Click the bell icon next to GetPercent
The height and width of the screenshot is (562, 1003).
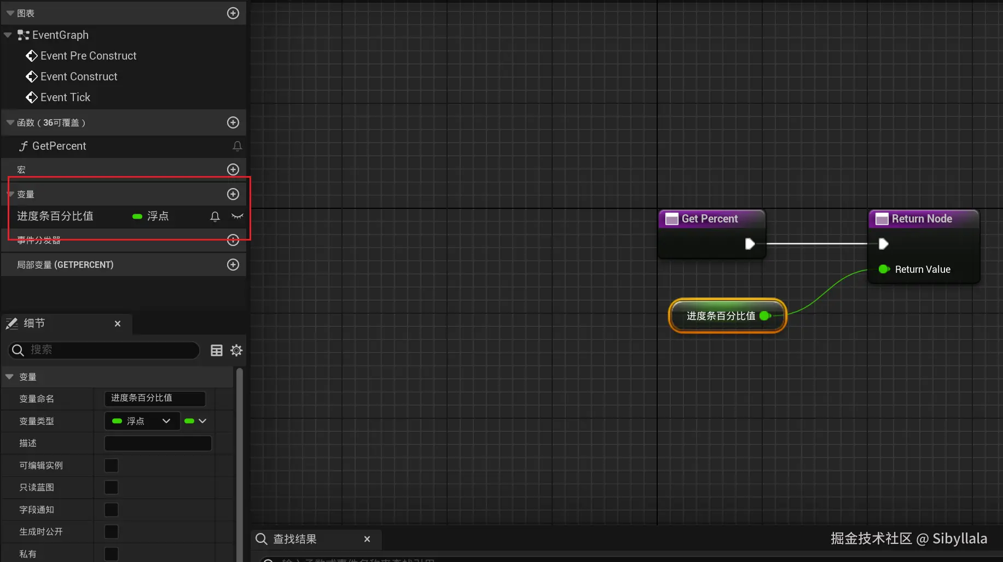point(237,146)
